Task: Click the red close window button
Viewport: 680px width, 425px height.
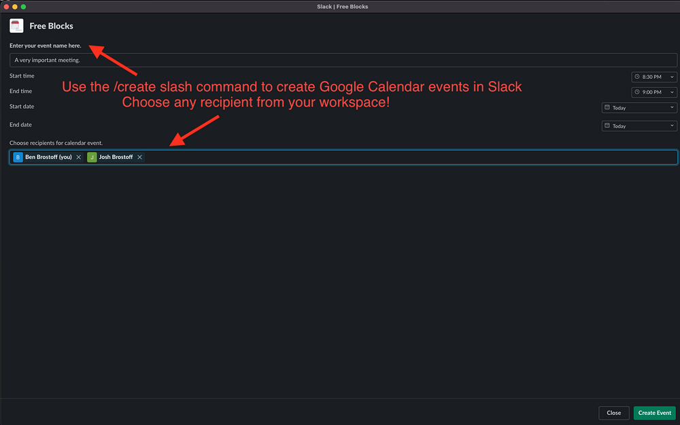Action: coord(7,7)
